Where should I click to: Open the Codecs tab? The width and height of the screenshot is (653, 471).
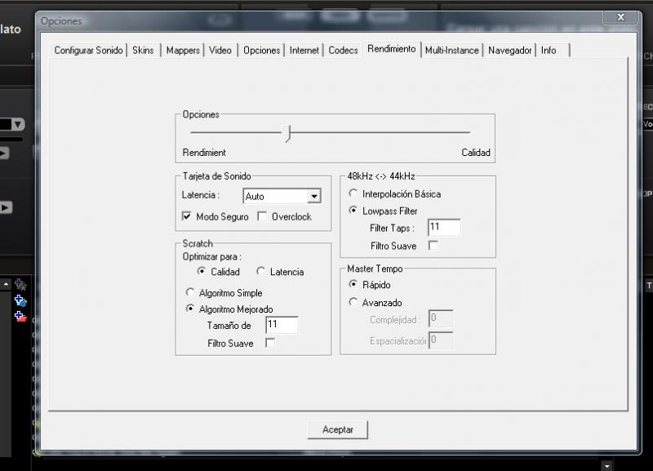click(343, 51)
